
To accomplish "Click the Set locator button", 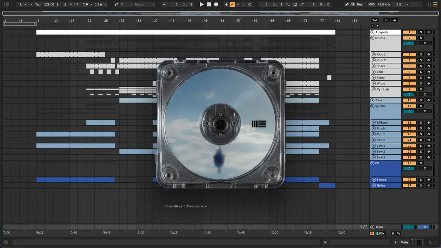I will point(375,20).
